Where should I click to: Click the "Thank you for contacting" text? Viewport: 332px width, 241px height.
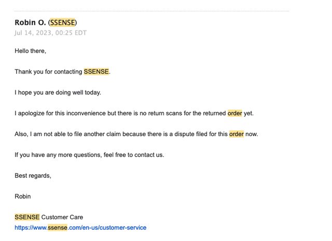[48, 71]
